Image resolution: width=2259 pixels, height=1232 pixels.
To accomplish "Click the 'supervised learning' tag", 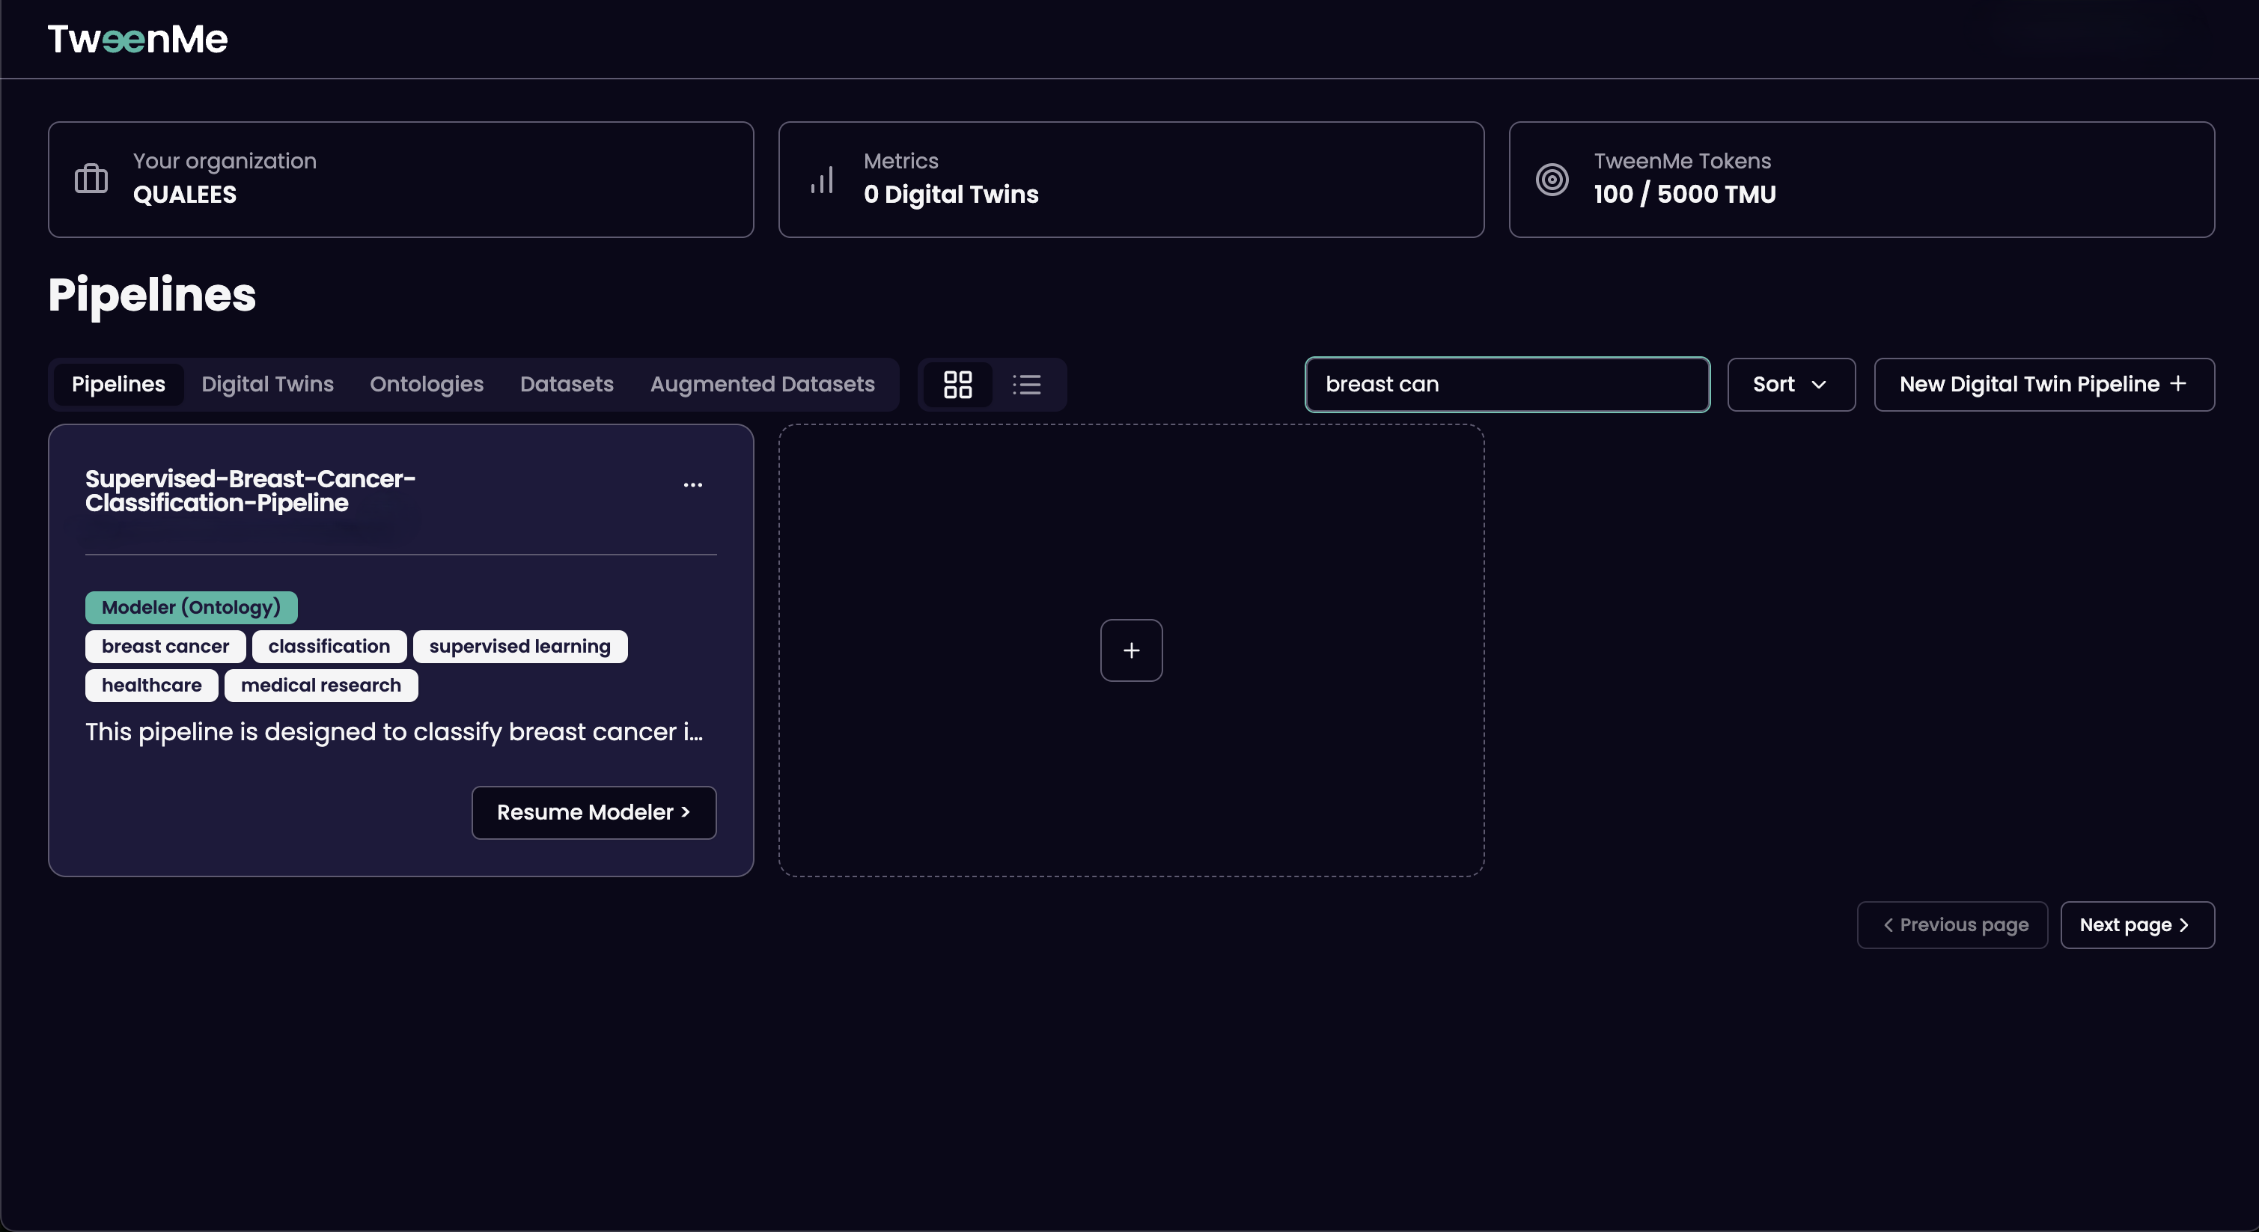I will coord(520,646).
